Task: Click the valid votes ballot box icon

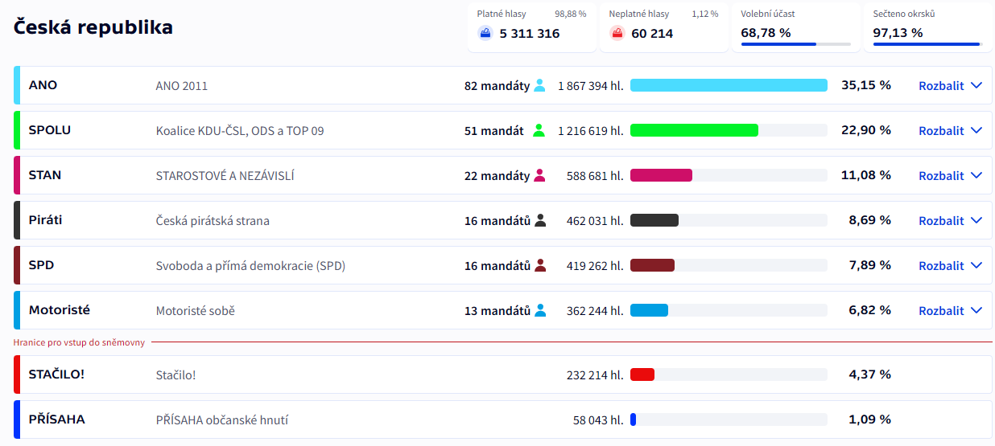Action: click(485, 34)
